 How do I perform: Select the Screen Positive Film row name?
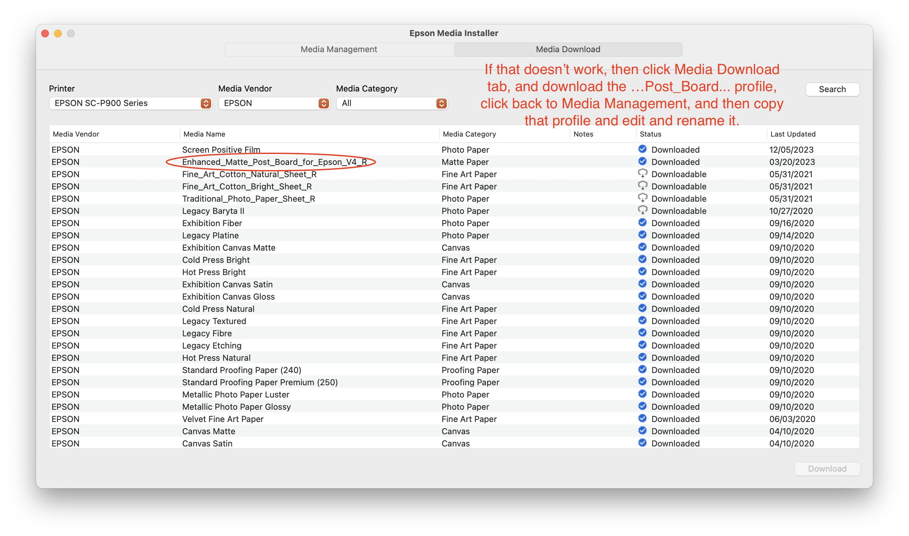[x=221, y=150]
